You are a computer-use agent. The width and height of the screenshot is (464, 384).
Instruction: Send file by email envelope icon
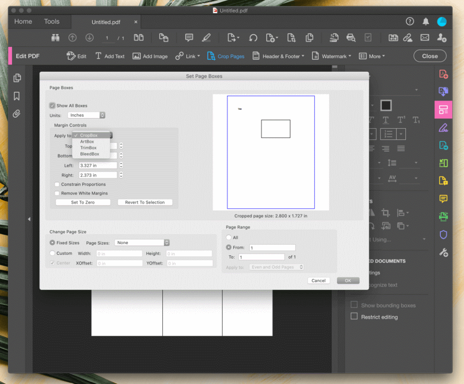pos(425,38)
